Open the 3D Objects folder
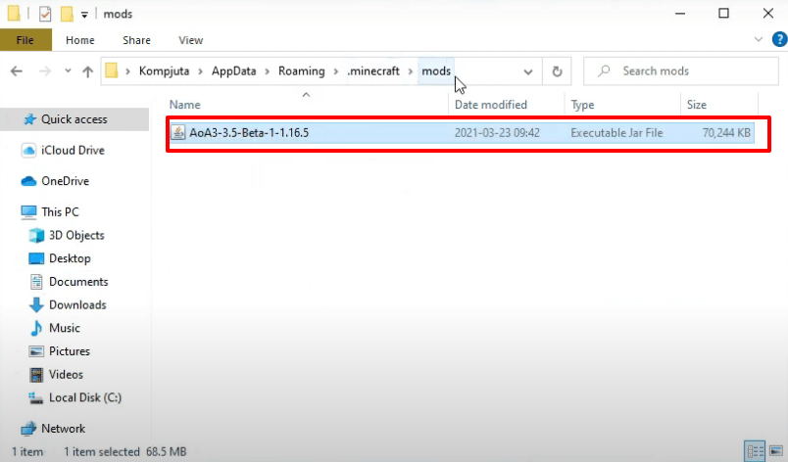 76,235
